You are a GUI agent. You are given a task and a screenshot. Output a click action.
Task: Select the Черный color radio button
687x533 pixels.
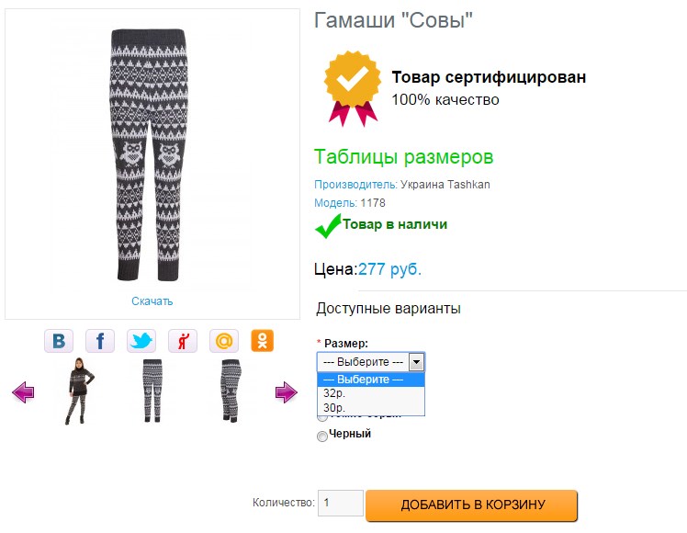tap(322, 437)
